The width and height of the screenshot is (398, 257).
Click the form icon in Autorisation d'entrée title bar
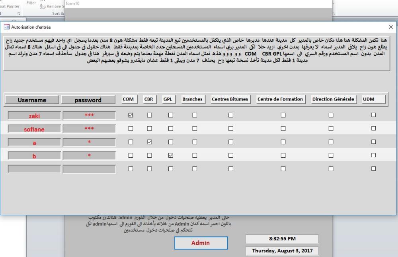(6, 27)
